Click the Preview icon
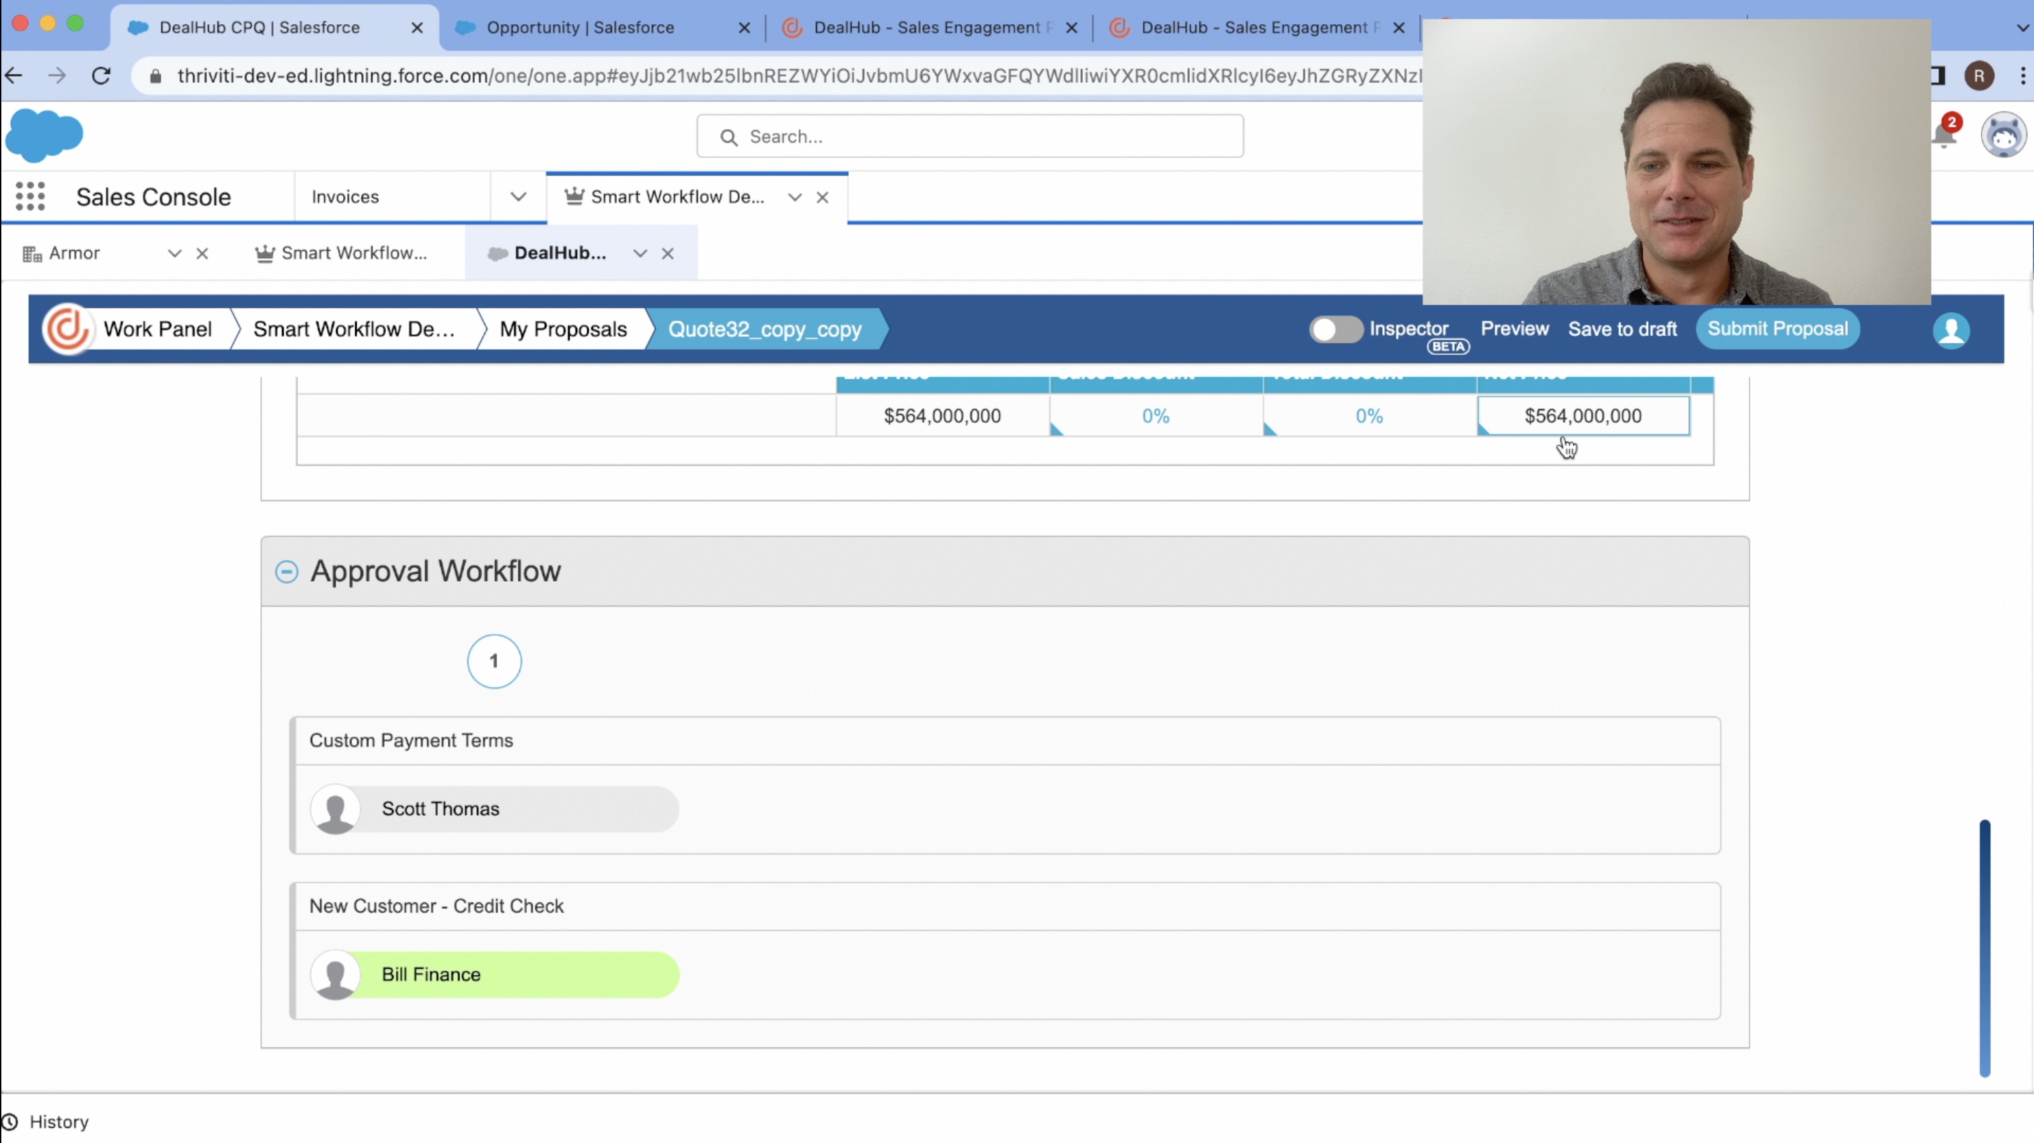The height and width of the screenshot is (1143, 2034). click(x=1514, y=328)
